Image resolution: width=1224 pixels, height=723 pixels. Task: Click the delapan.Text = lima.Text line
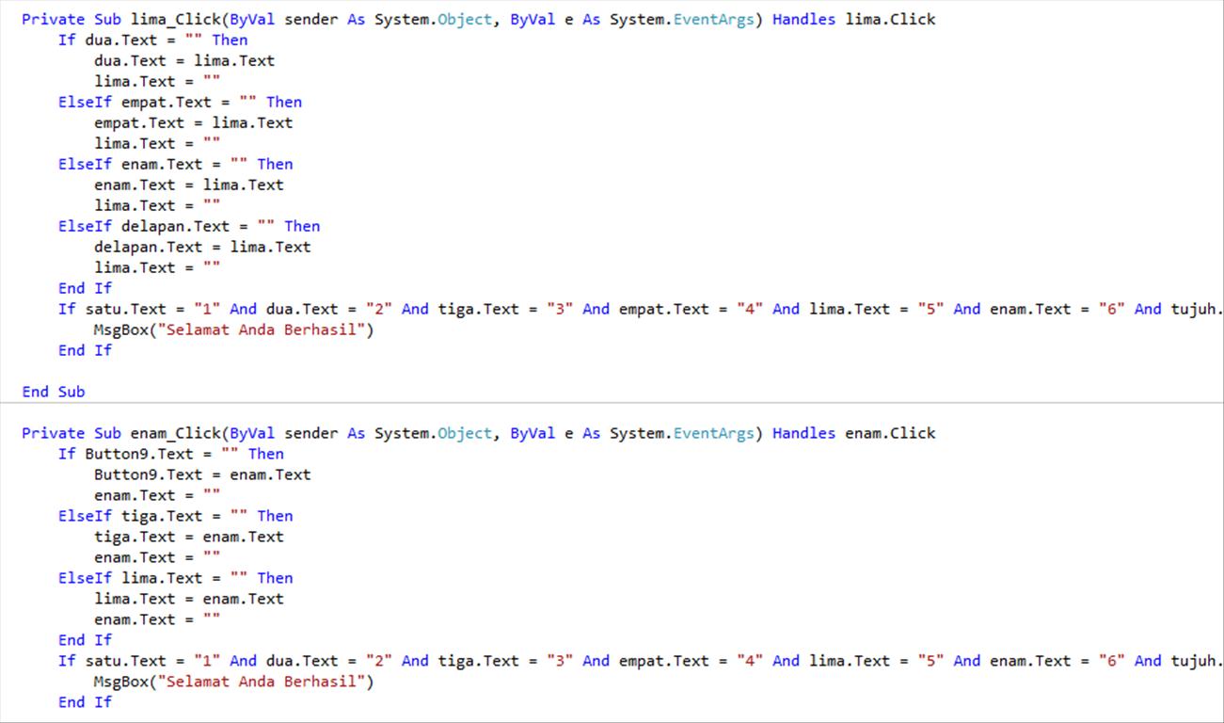[x=202, y=246]
